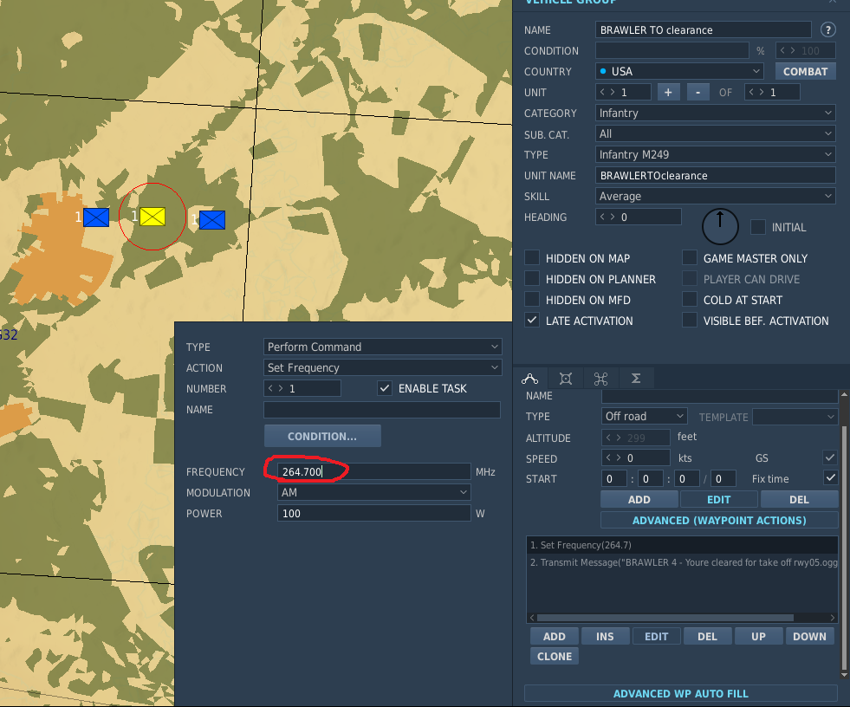Viewport: 850px width, 707px height.
Task: Toggle Game Master Only checkbox
Action: [690, 257]
